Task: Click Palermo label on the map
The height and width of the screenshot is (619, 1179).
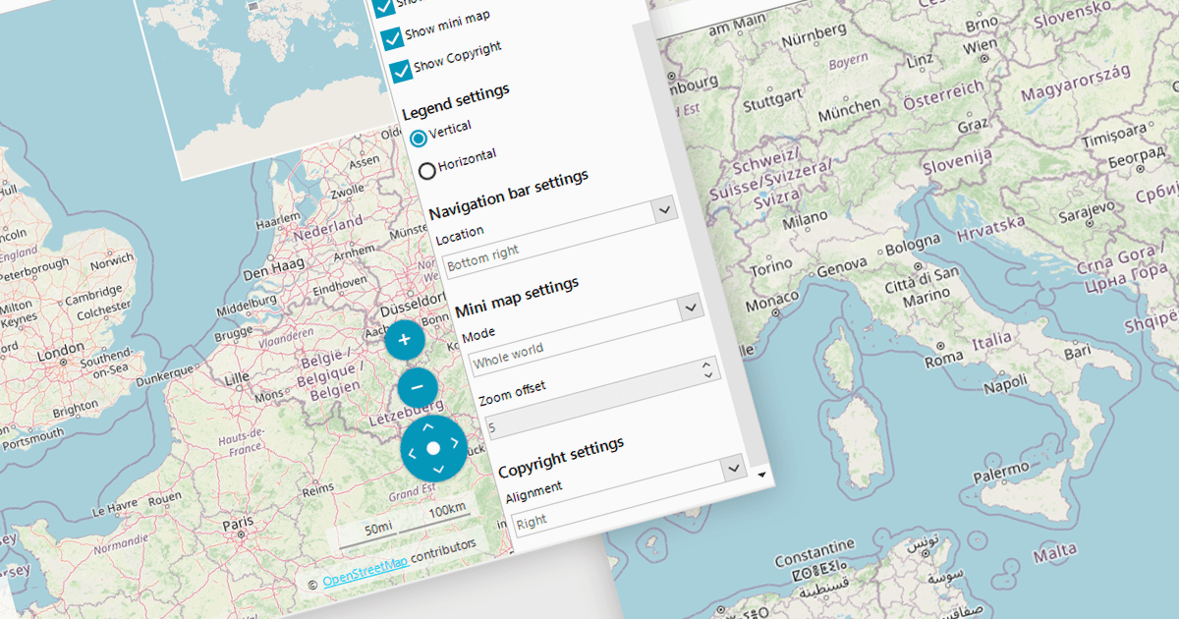Action: pyautogui.click(x=1000, y=470)
